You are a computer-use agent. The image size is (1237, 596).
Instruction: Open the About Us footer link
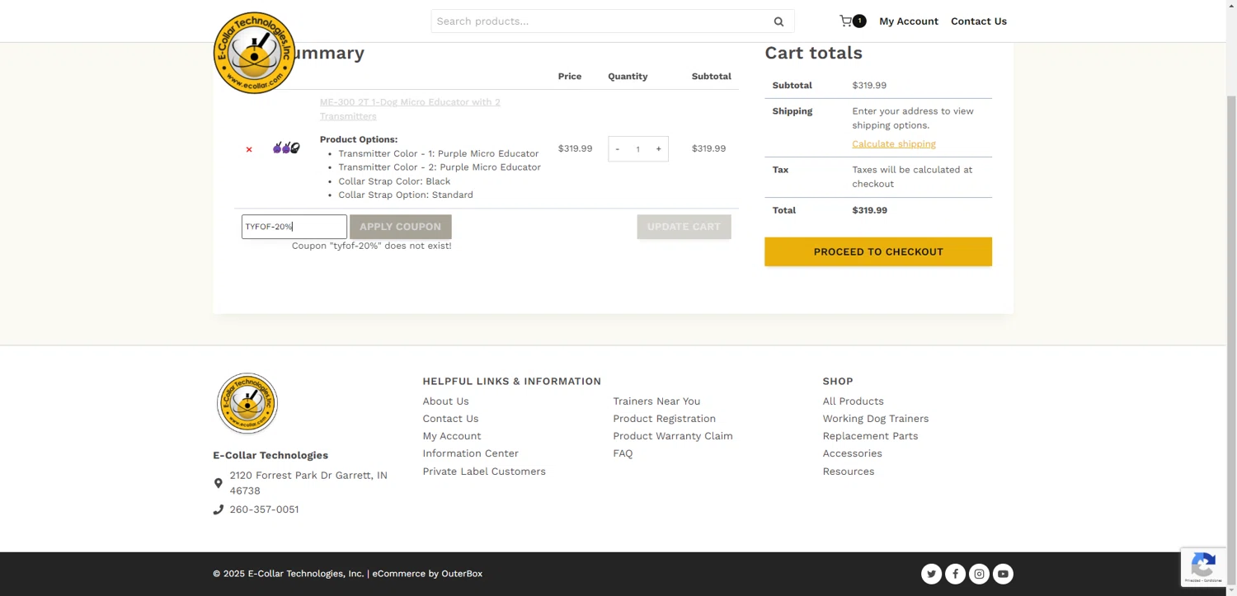click(x=445, y=401)
